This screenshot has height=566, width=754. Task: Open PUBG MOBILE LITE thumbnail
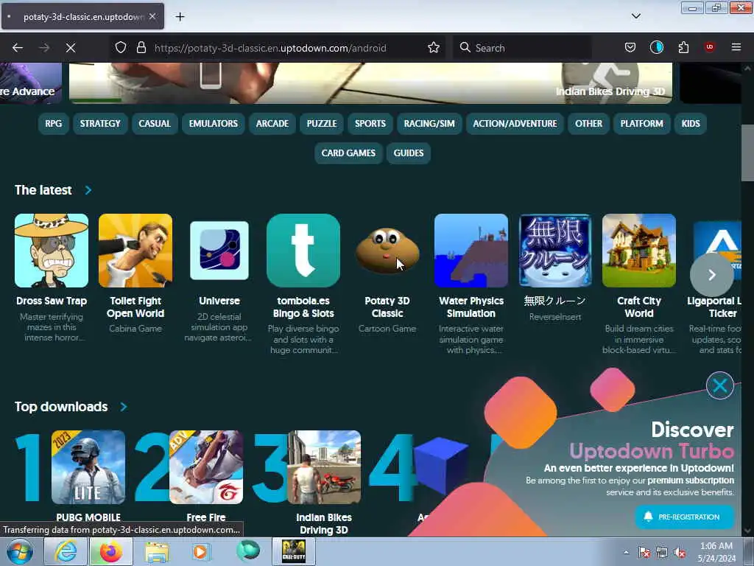(88, 467)
